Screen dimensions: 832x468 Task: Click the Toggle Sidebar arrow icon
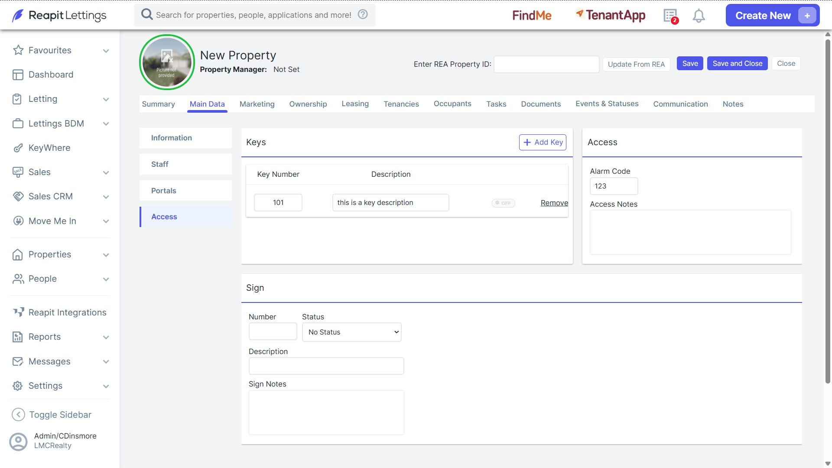tap(18, 415)
